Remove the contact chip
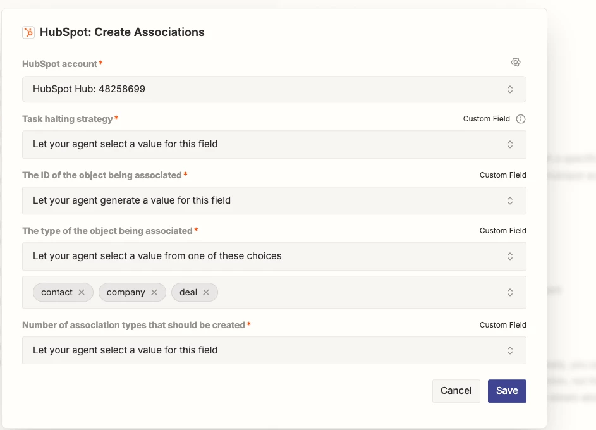Image resolution: width=596 pixels, height=430 pixels. [82, 292]
